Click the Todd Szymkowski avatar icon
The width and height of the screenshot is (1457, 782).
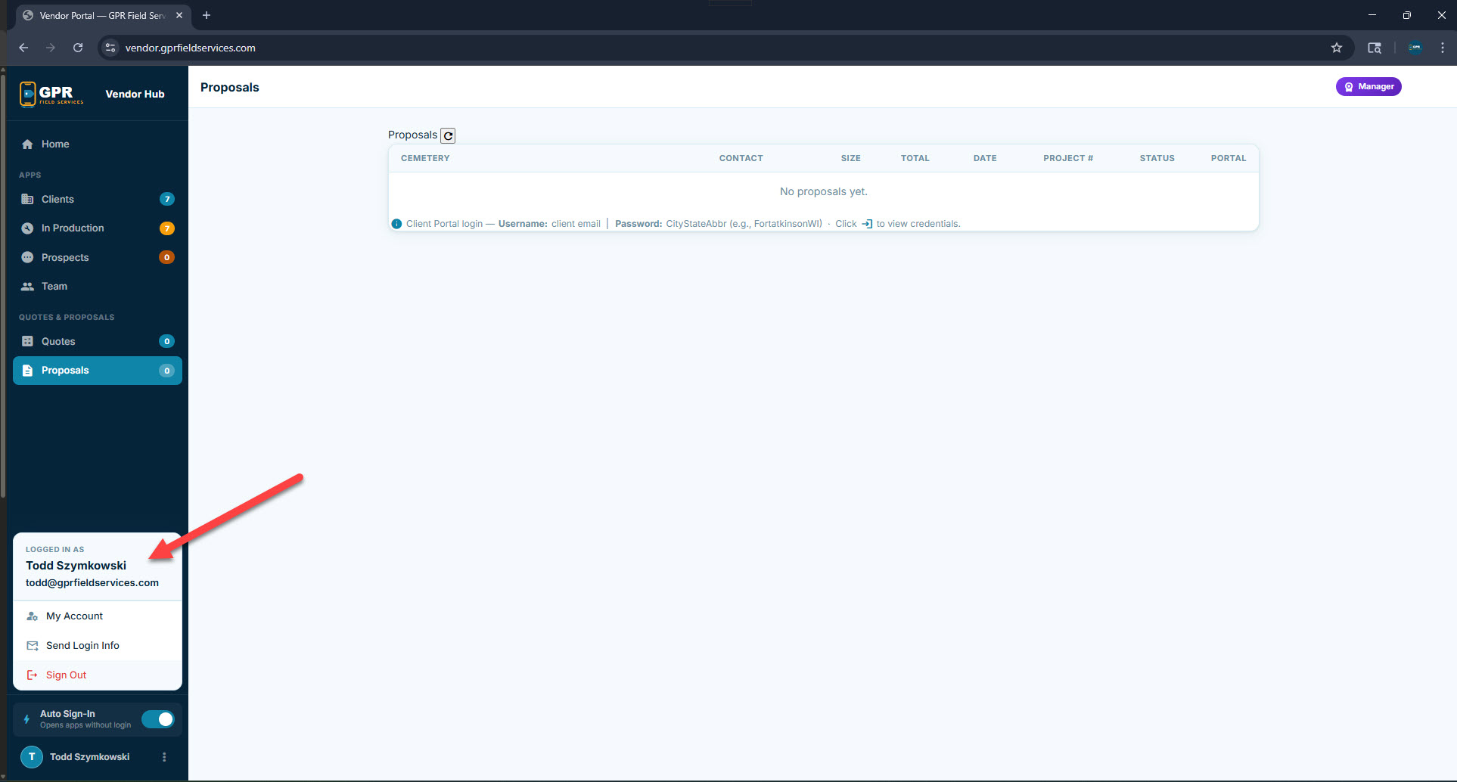click(x=32, y=757)
